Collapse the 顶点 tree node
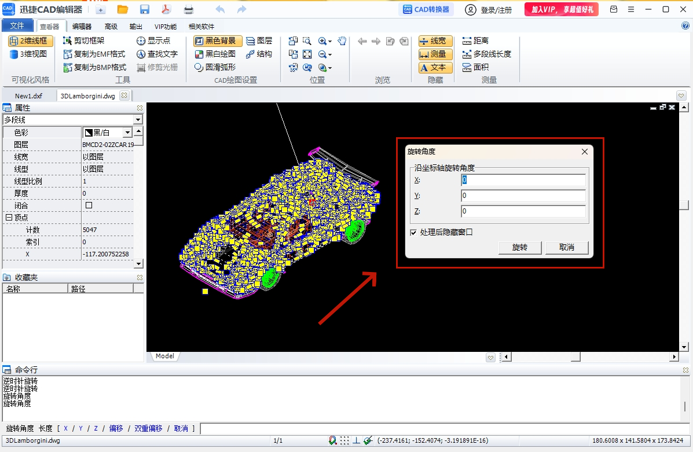 coord(9,218)
